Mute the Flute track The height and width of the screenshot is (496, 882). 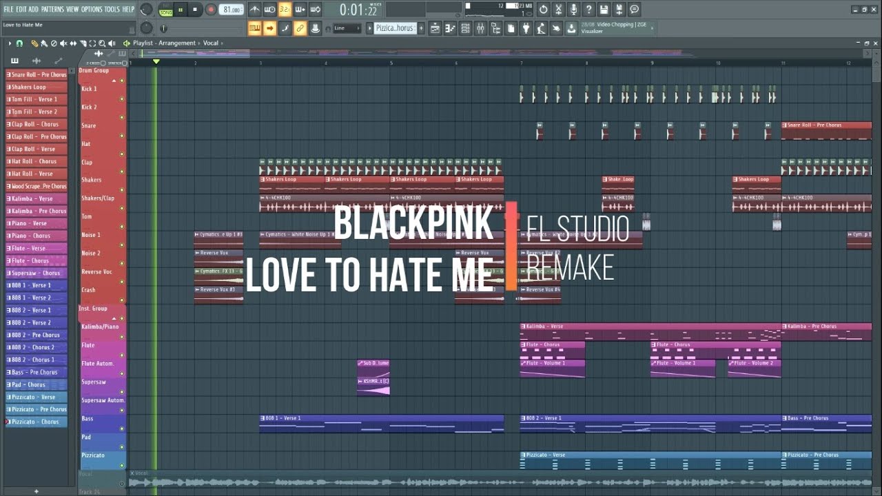pos(122,355)
